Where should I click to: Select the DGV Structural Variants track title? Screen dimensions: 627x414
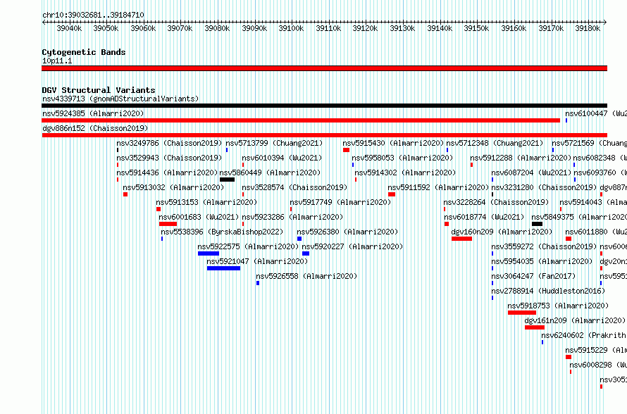pos(99,90)
